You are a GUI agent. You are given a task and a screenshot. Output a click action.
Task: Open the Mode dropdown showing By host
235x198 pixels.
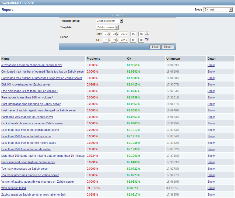(218, 9)
